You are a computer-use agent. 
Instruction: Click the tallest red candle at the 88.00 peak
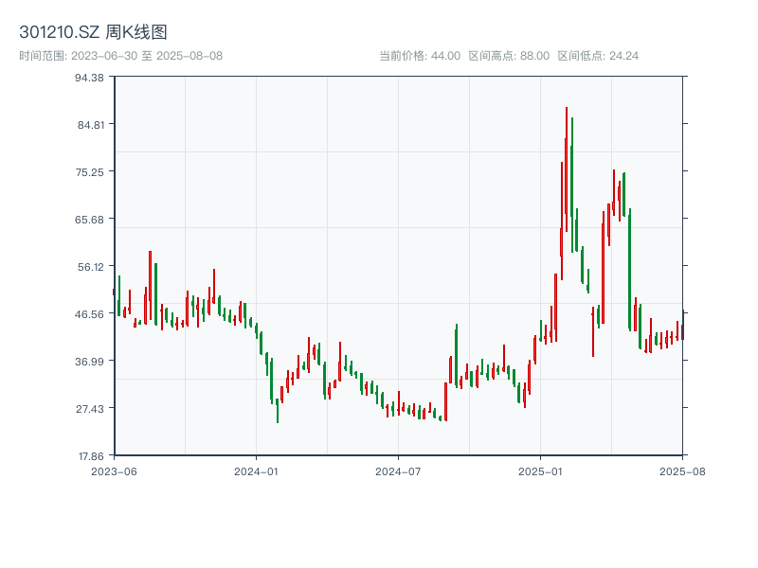[x=566, y=169]
